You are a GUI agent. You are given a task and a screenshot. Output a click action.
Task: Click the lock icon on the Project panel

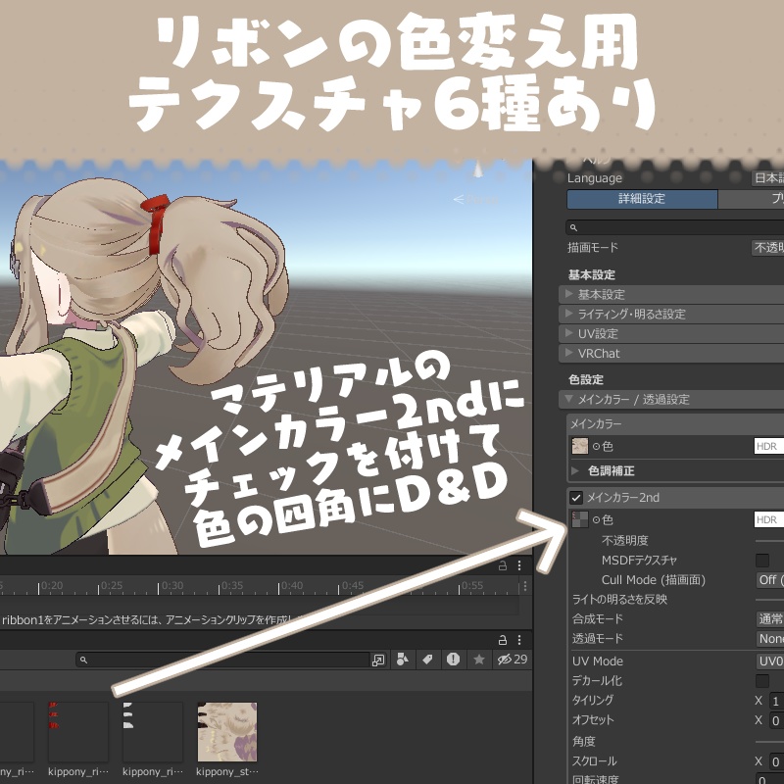point(503,640)
